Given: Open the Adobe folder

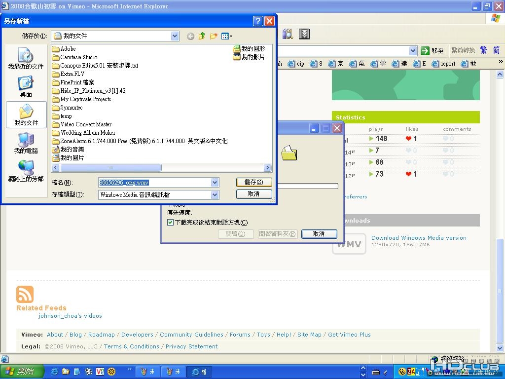Looking at the screenshot, I should (64, 49).
